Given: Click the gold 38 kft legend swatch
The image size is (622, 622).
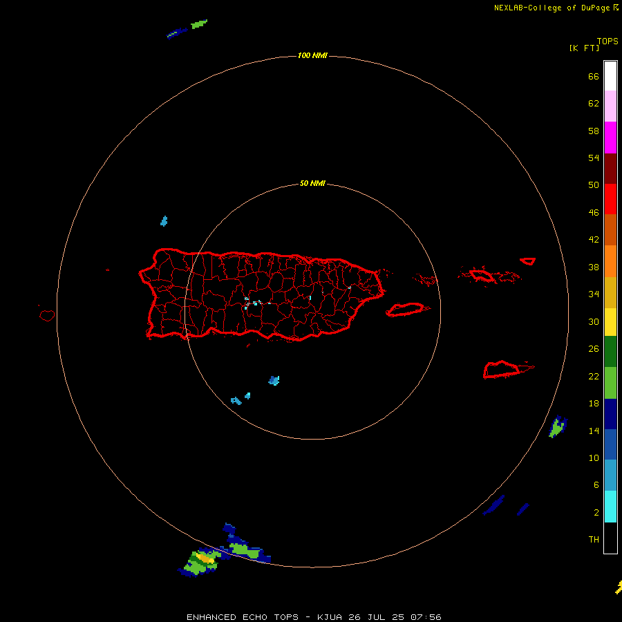Looking at the screenshot, I should click(610, 292).
